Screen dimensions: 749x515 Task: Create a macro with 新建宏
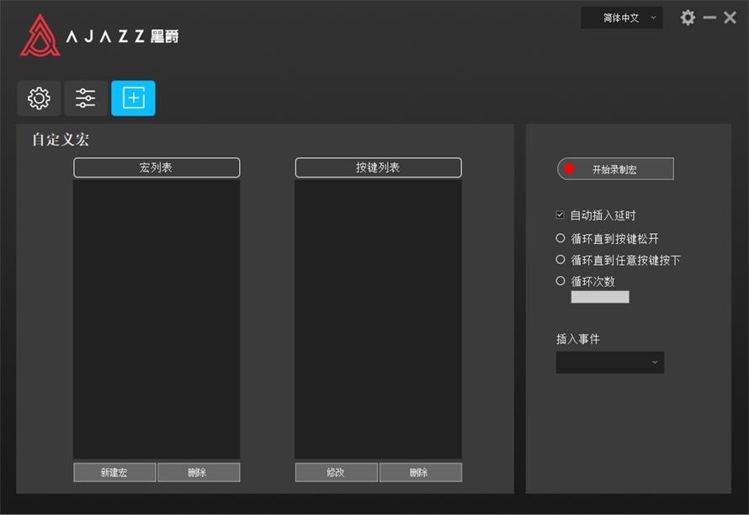pos(114,472)
